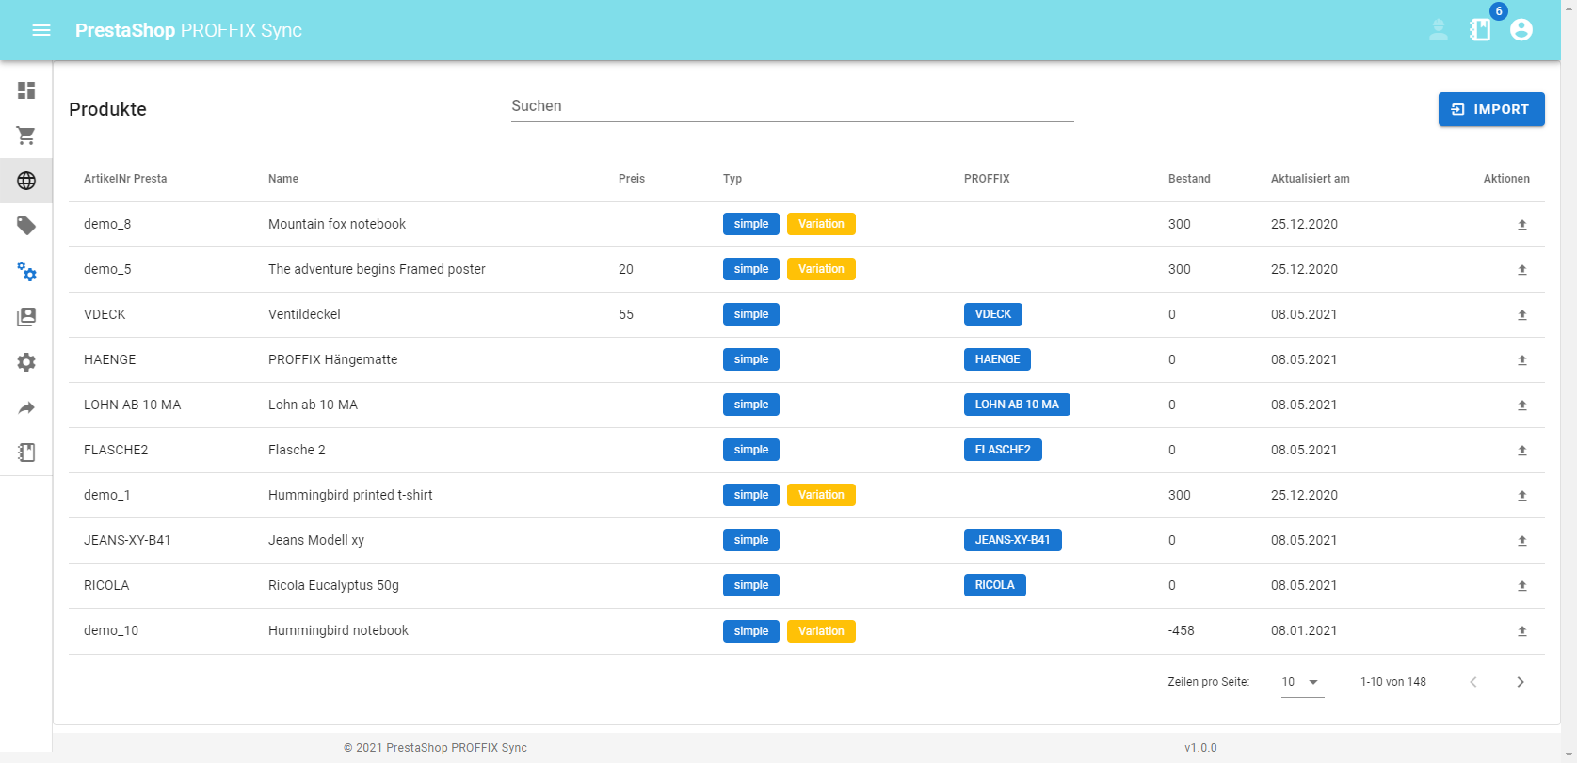Open the price tag sidebar item

click(26, 226)
